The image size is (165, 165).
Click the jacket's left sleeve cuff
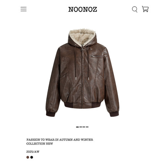[50, 114]
